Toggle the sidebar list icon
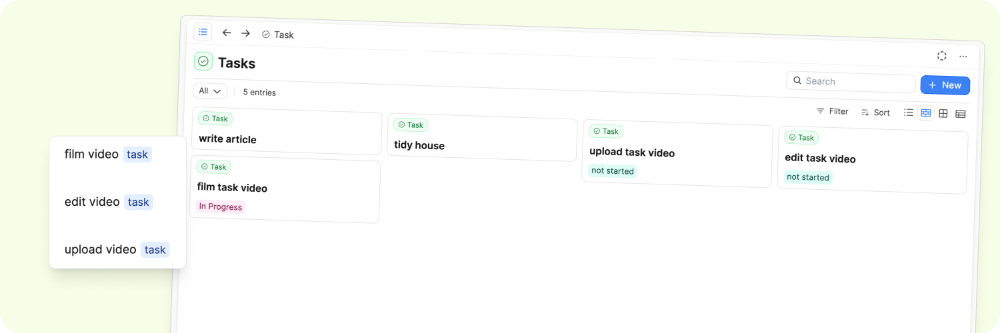The image size is (1000, 333). tap(203, 32)
